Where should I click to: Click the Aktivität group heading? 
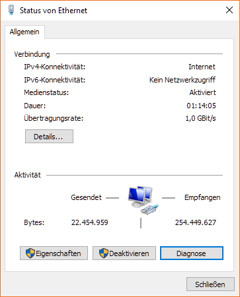click(x=28, y=175)
